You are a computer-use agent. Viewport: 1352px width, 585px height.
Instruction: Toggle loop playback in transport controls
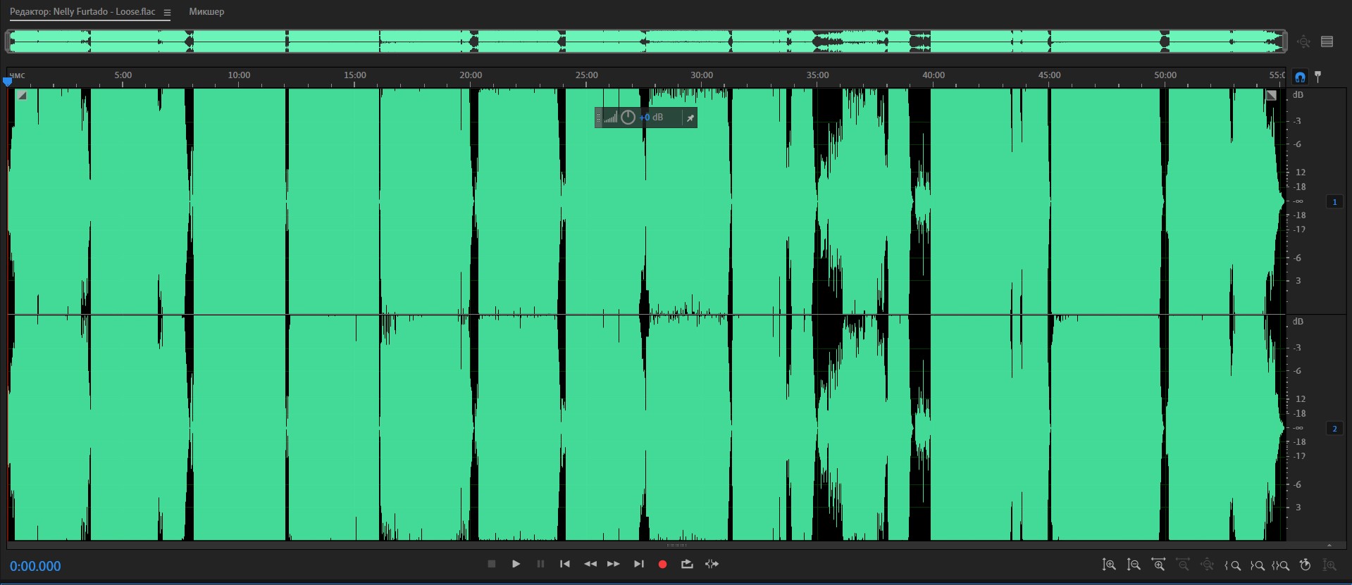pos(687,564)
